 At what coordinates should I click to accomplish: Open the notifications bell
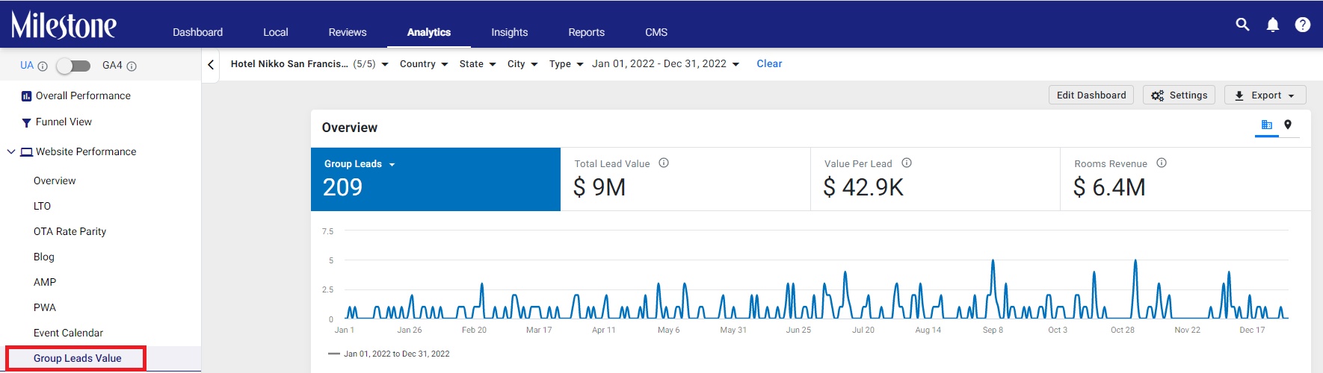tap(1273, 25)
